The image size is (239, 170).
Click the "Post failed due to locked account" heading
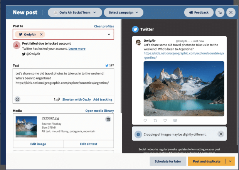pyautogui.click(x=46, y=44)
